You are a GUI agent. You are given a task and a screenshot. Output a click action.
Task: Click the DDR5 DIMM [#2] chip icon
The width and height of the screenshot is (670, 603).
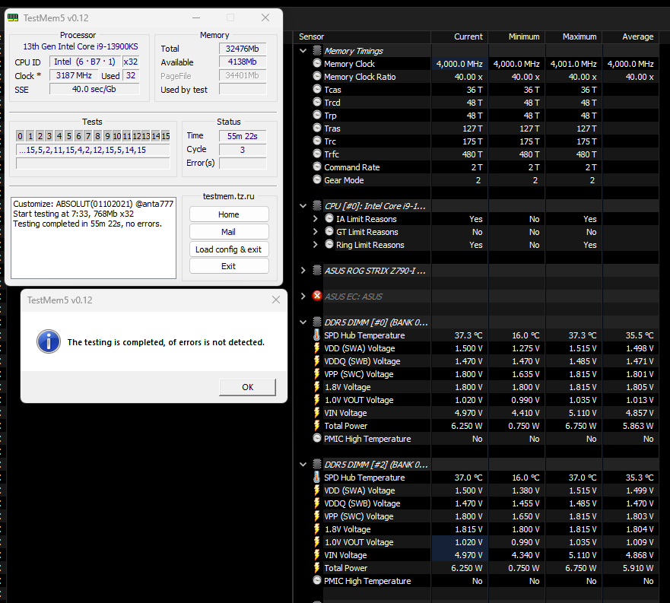[x=316, y=464]
